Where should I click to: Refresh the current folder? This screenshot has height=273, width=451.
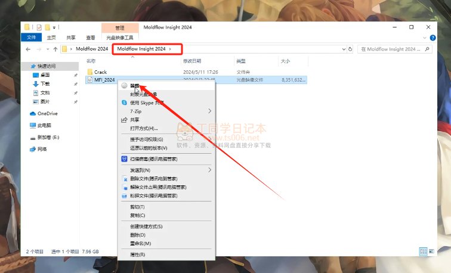coord(350,49)
